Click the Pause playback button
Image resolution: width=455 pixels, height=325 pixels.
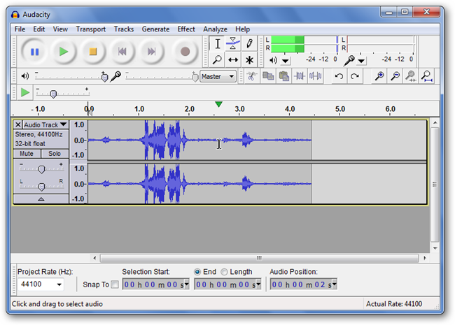coord(34,51)
